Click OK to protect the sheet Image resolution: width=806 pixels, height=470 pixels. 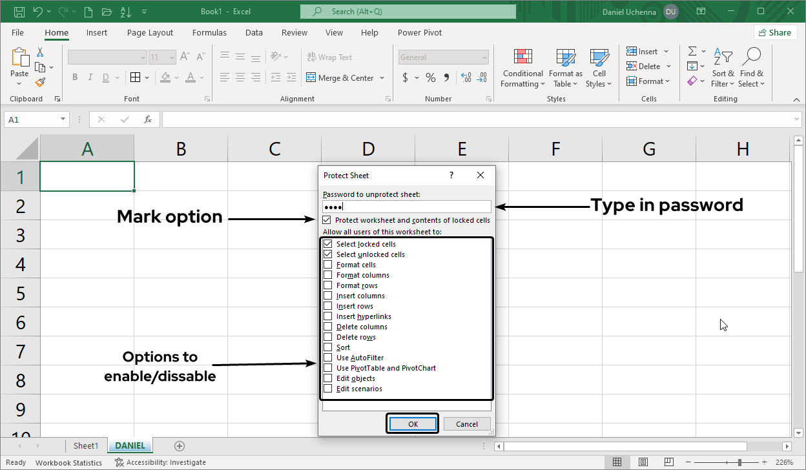pos(412,424)
